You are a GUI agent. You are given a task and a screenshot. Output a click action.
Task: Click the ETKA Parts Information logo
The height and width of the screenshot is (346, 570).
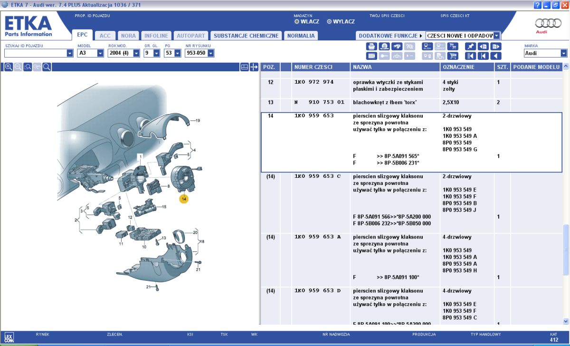pyautogui.click(x=28, y=26)
